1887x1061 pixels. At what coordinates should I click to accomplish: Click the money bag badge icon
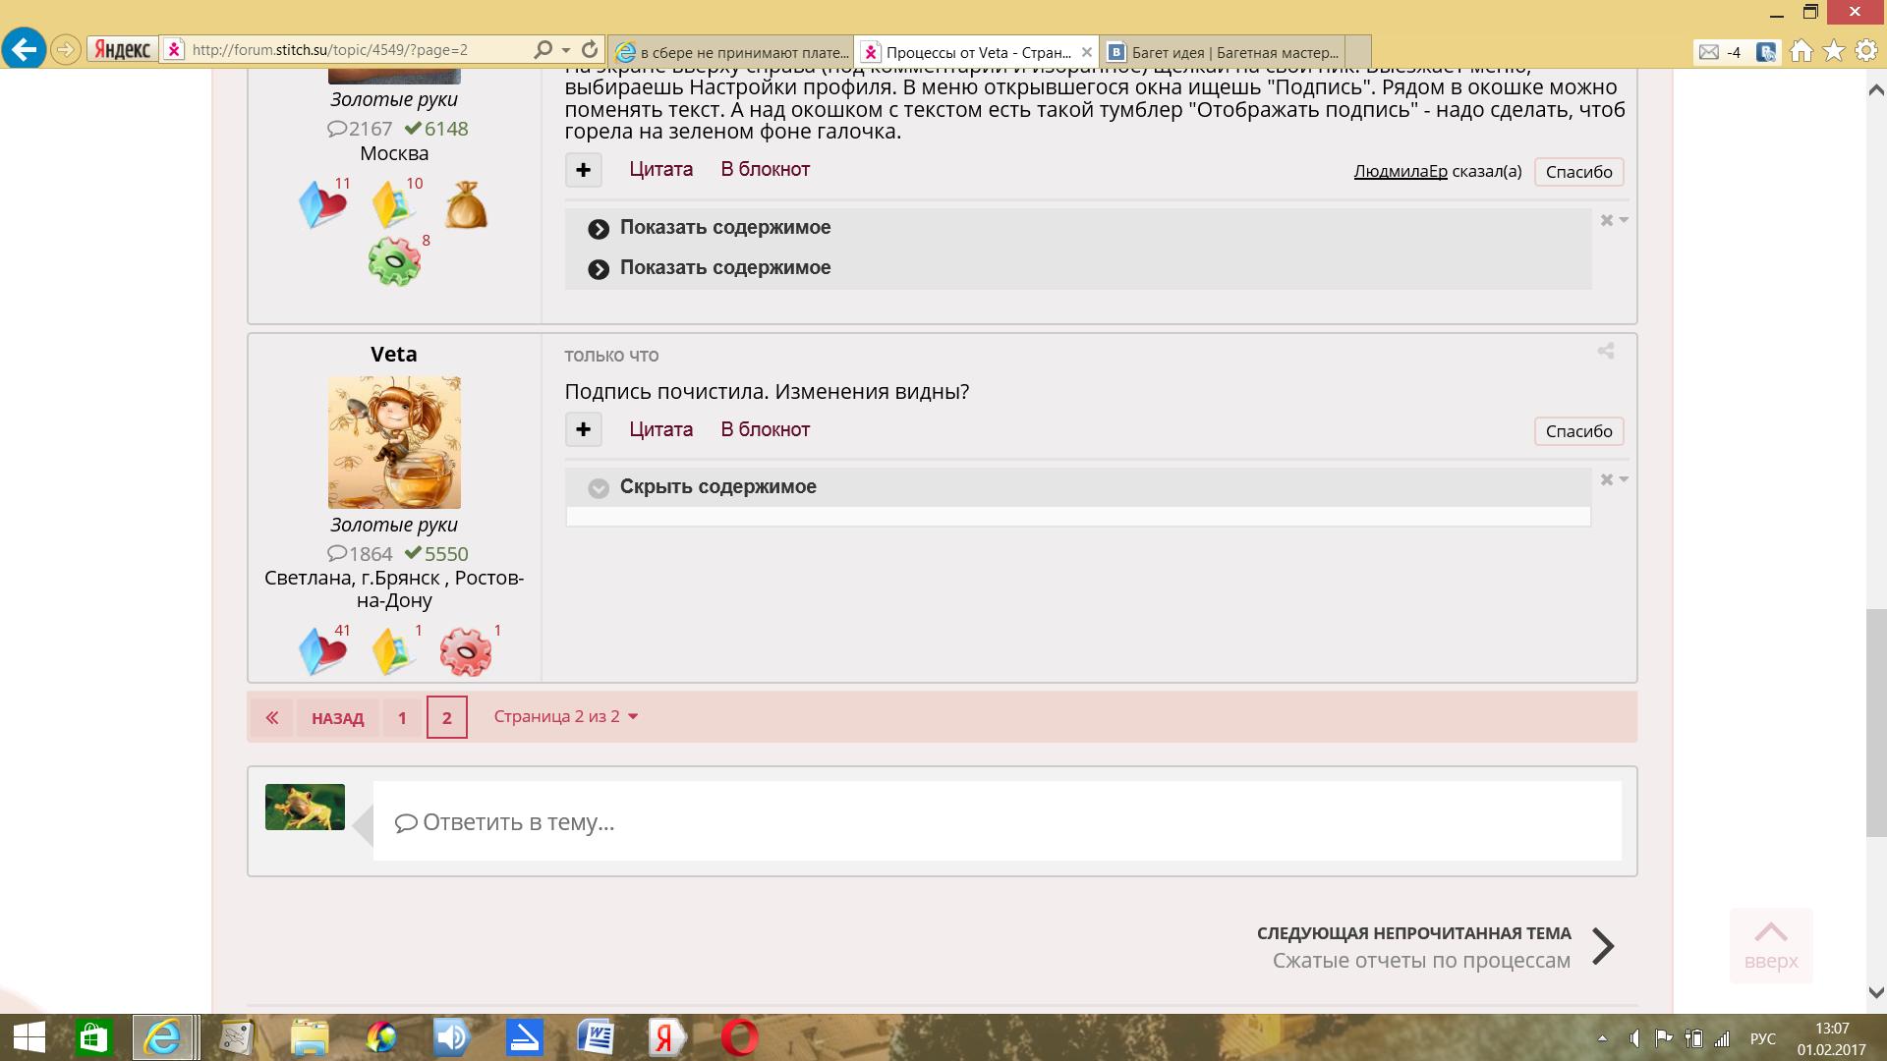click(466, 205)
